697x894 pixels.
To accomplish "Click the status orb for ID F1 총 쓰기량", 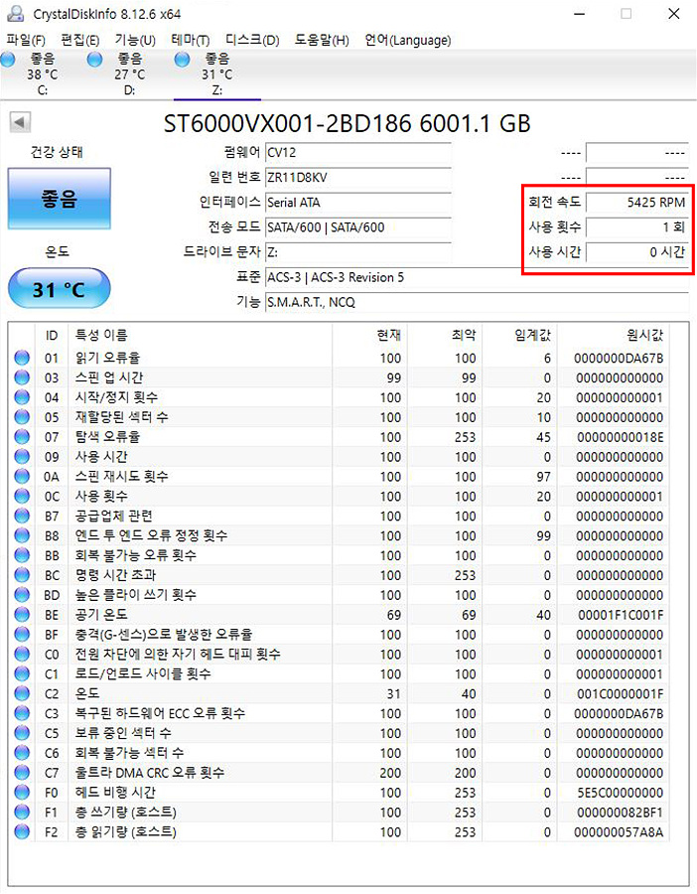I will [x=22, y=812].
